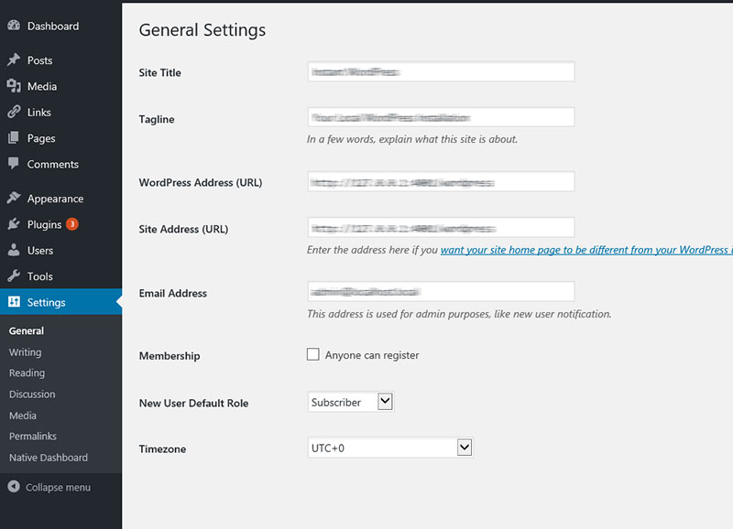Click the Timezone field label
Image resolution: width=733 pixels, height=529 pixels.
tap(162, 448)
